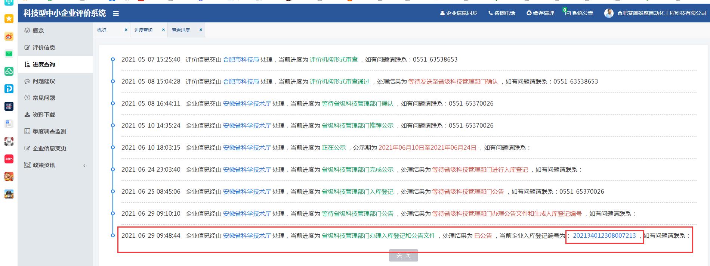Open 企业信息同步 in the header

[459, 13]
